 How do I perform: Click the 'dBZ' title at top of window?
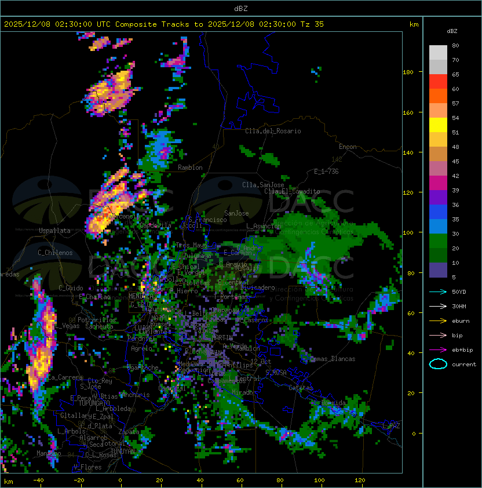(241, 9)
